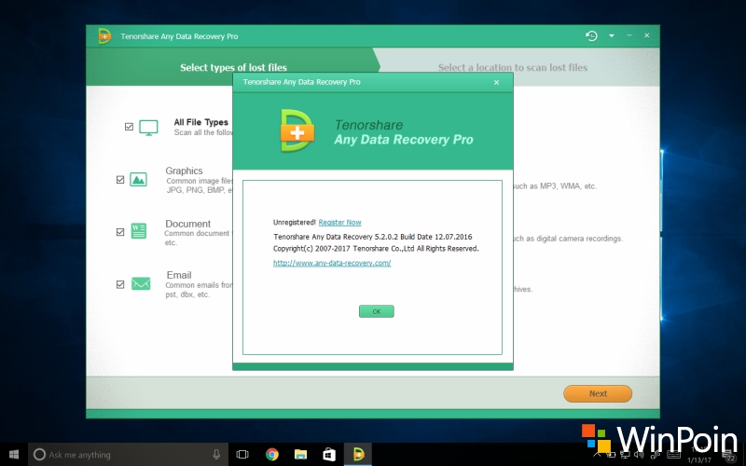Image resolution: width=746 pixels, height=466 pixels.
Task: Toggle the Email checkbox
Action: click(120, 284)
